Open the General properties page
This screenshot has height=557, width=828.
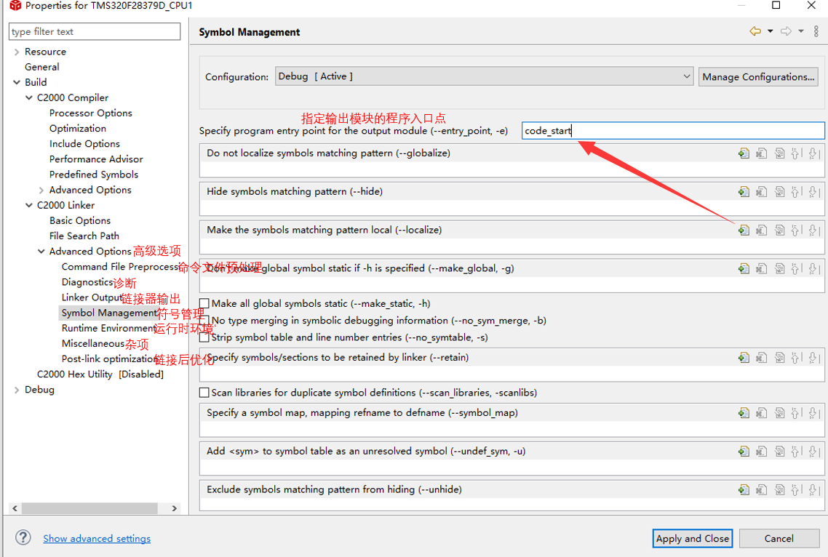click(x=42, y=67)
